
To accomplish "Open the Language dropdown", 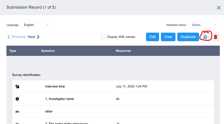I will [36, 25].
